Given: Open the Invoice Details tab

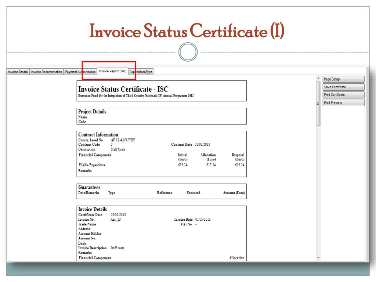Looking at the screenshot, I should 18,72.
